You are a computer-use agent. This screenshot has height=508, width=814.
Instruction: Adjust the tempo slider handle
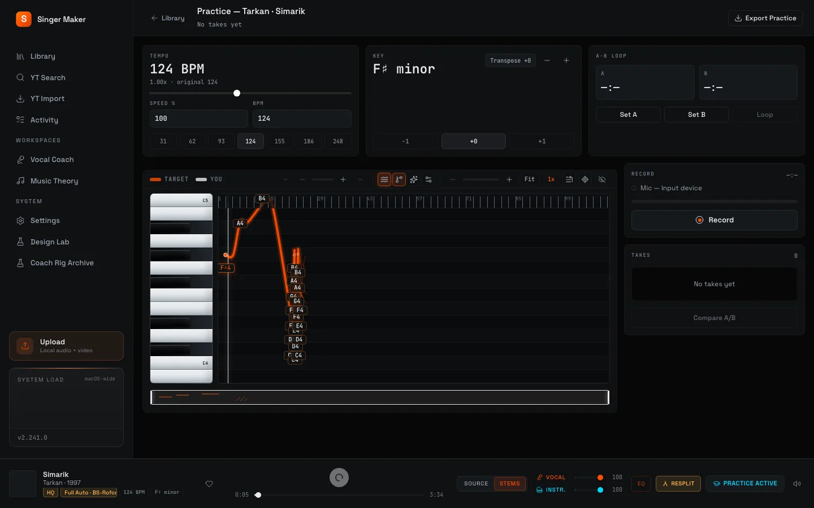point(237,93)
